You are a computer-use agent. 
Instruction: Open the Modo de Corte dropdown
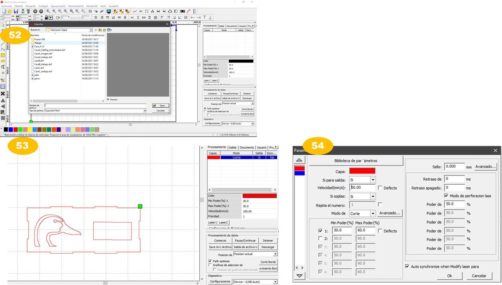373,213
